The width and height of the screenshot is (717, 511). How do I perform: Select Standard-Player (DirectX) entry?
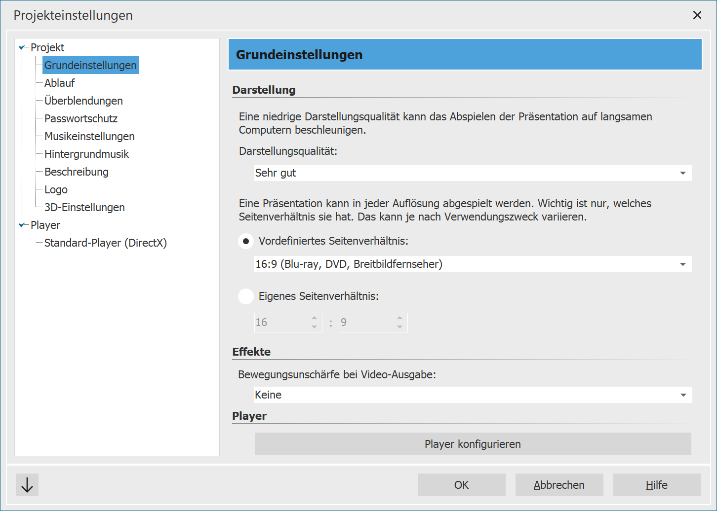point(106,243)
